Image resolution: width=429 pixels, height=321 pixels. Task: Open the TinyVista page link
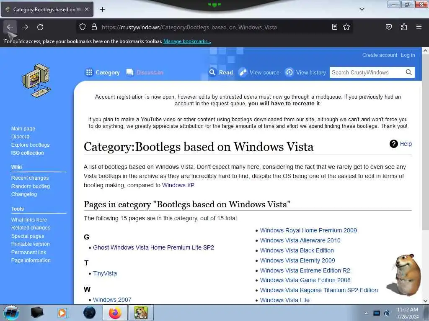[105, 273]
